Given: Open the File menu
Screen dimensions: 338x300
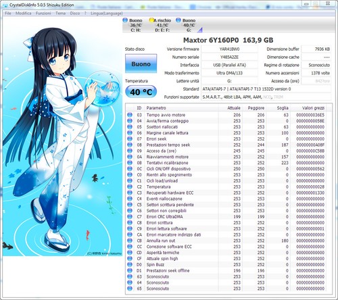Looking at the screenshot, I should (x=8, y=14).
